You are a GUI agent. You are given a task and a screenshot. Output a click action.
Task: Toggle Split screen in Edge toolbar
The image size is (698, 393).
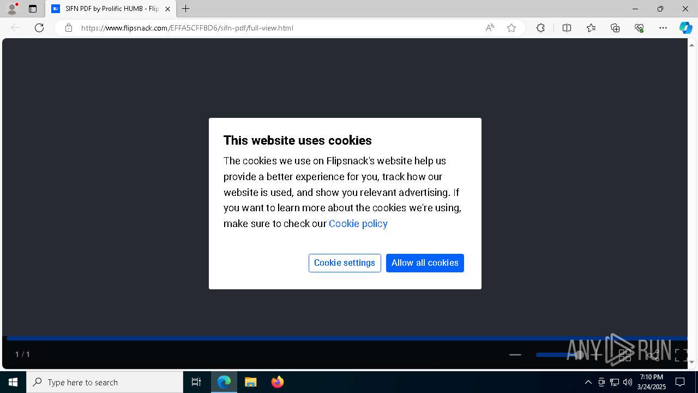click(567, 28)
